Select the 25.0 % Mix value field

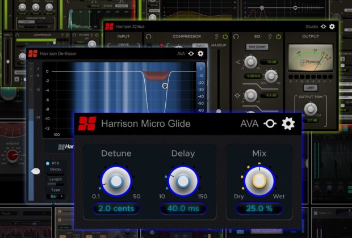pyautogui.click(x=259, y=209)
